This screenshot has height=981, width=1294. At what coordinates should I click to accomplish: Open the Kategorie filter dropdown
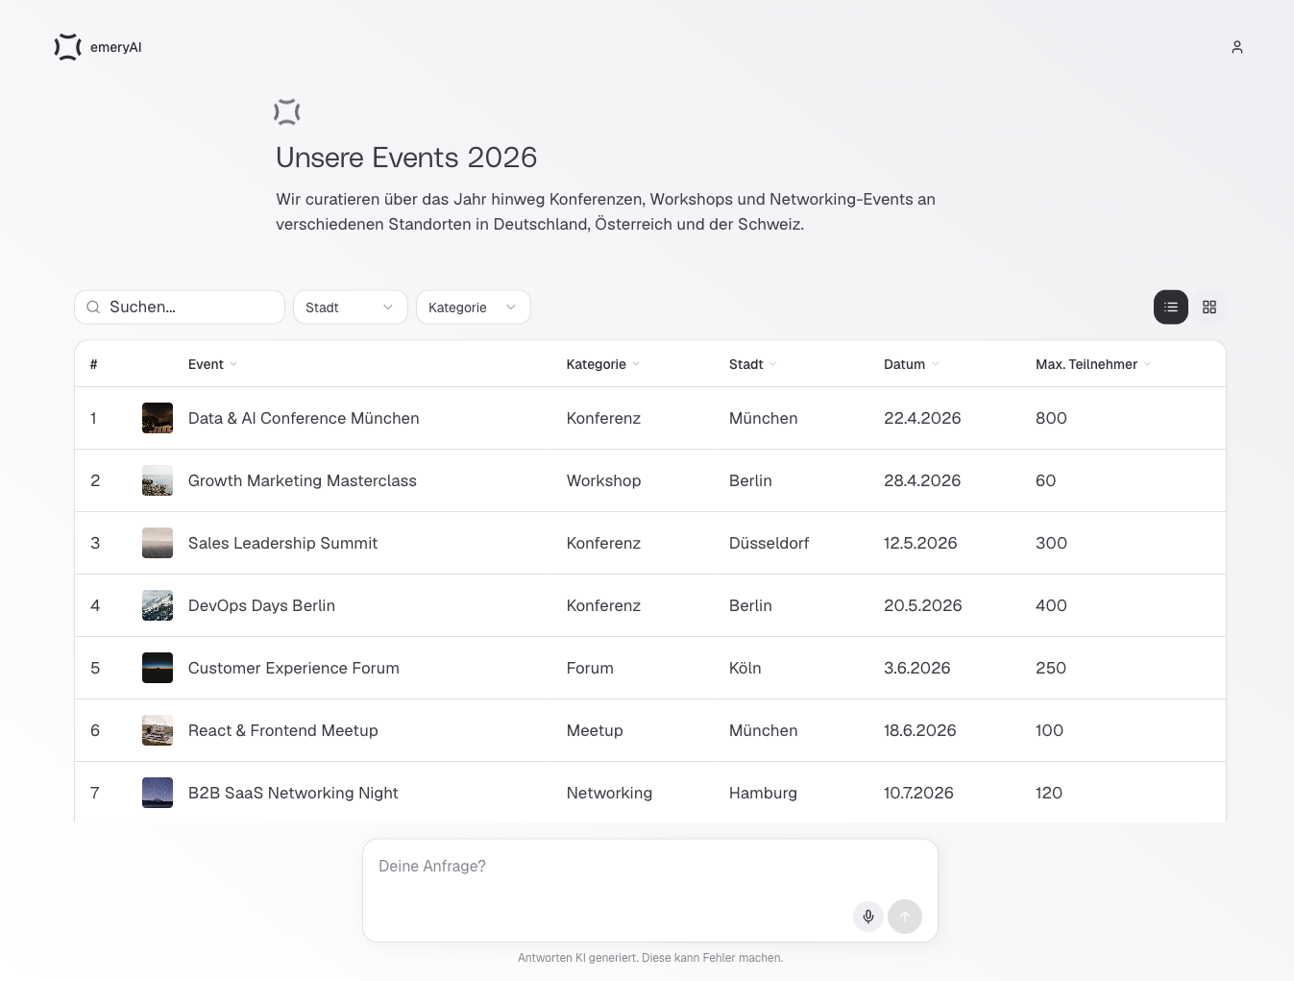(x=474, y=307)
